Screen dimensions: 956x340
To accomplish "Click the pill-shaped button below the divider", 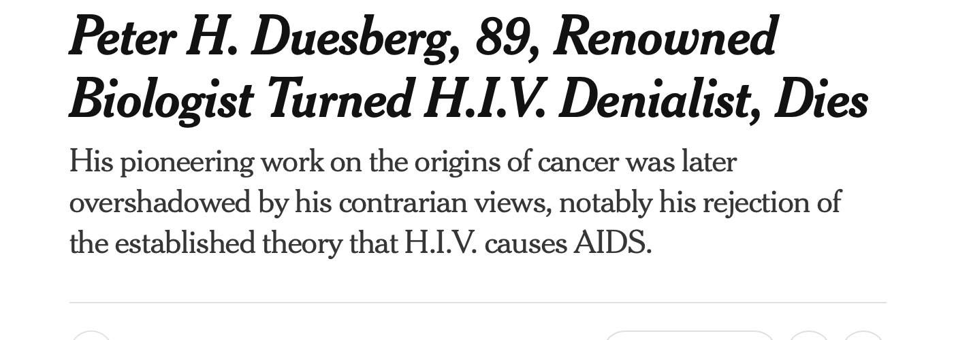I will [689, 336].
